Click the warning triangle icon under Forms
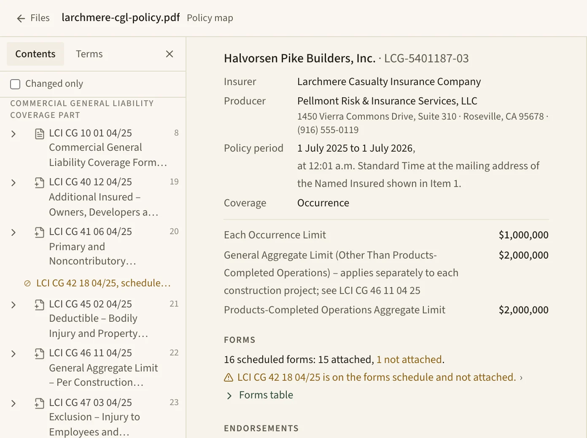 click(x=229, y=377)
